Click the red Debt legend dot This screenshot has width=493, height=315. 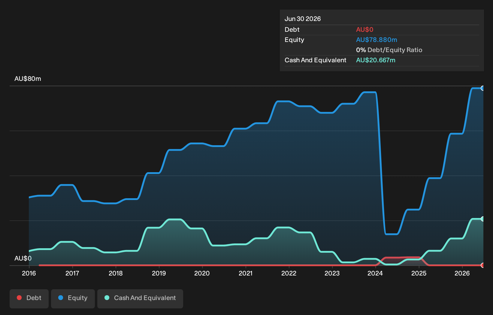click(19, 298)
